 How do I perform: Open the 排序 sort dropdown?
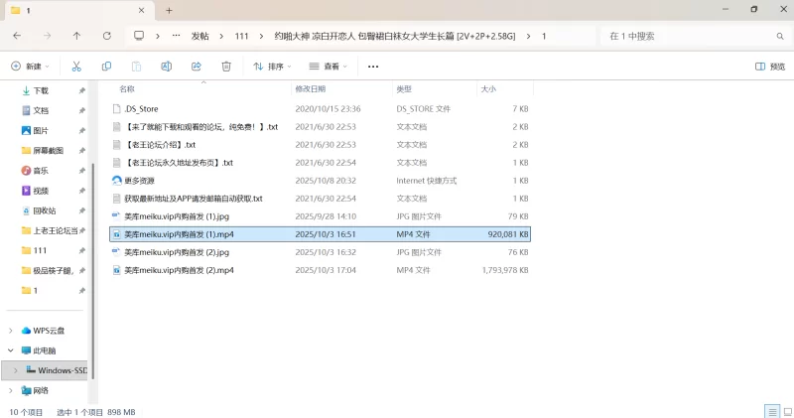[x=273, y=67]
